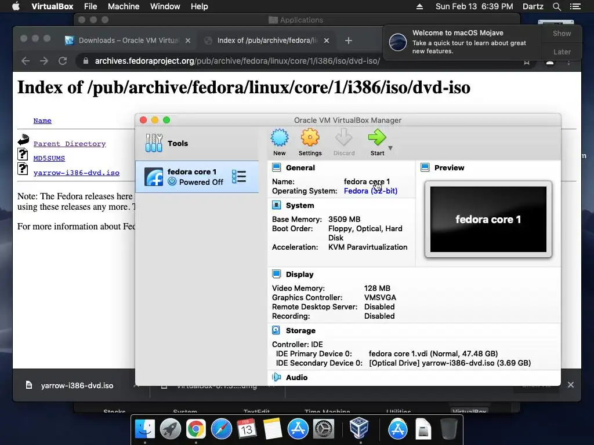
Task: Open the System section header
Action: [300, 206]
